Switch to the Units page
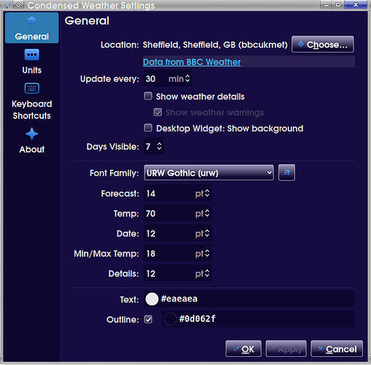 pos(31,62)
